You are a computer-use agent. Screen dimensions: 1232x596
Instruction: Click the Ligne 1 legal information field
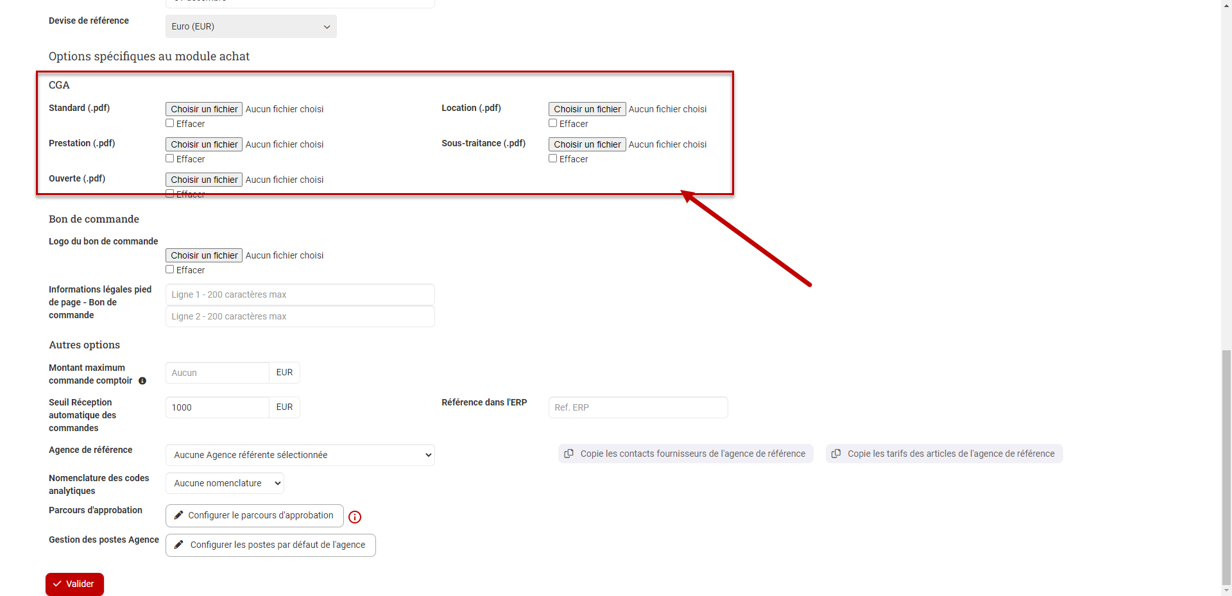click(x=300, y=294)
